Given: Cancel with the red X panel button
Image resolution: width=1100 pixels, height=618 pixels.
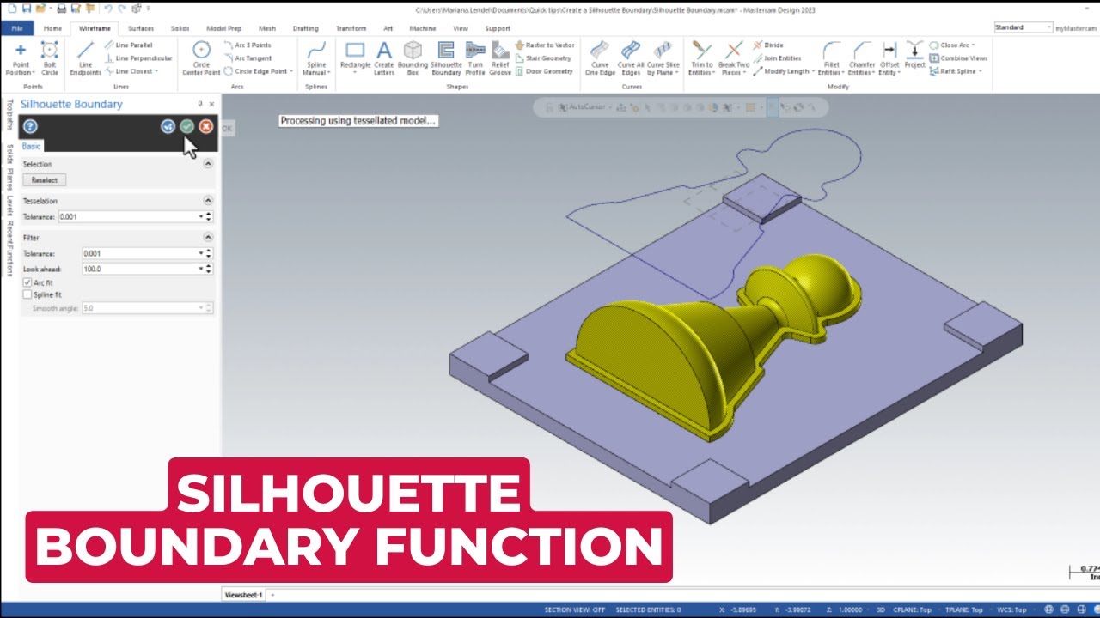Looking at the screenshot, I should coord(205,126).
